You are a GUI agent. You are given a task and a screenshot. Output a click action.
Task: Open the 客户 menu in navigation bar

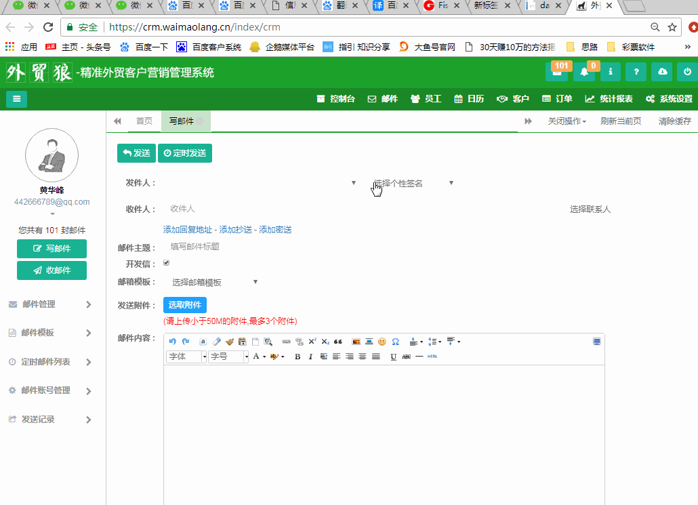coord(513,99)
